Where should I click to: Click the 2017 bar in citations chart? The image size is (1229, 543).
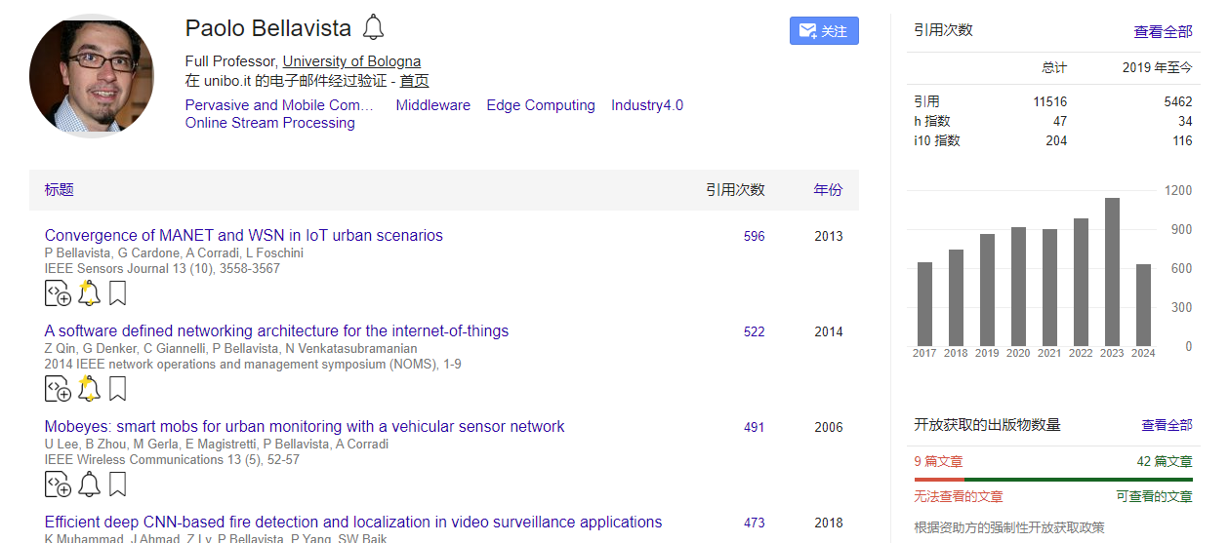[x=924, y=304]
